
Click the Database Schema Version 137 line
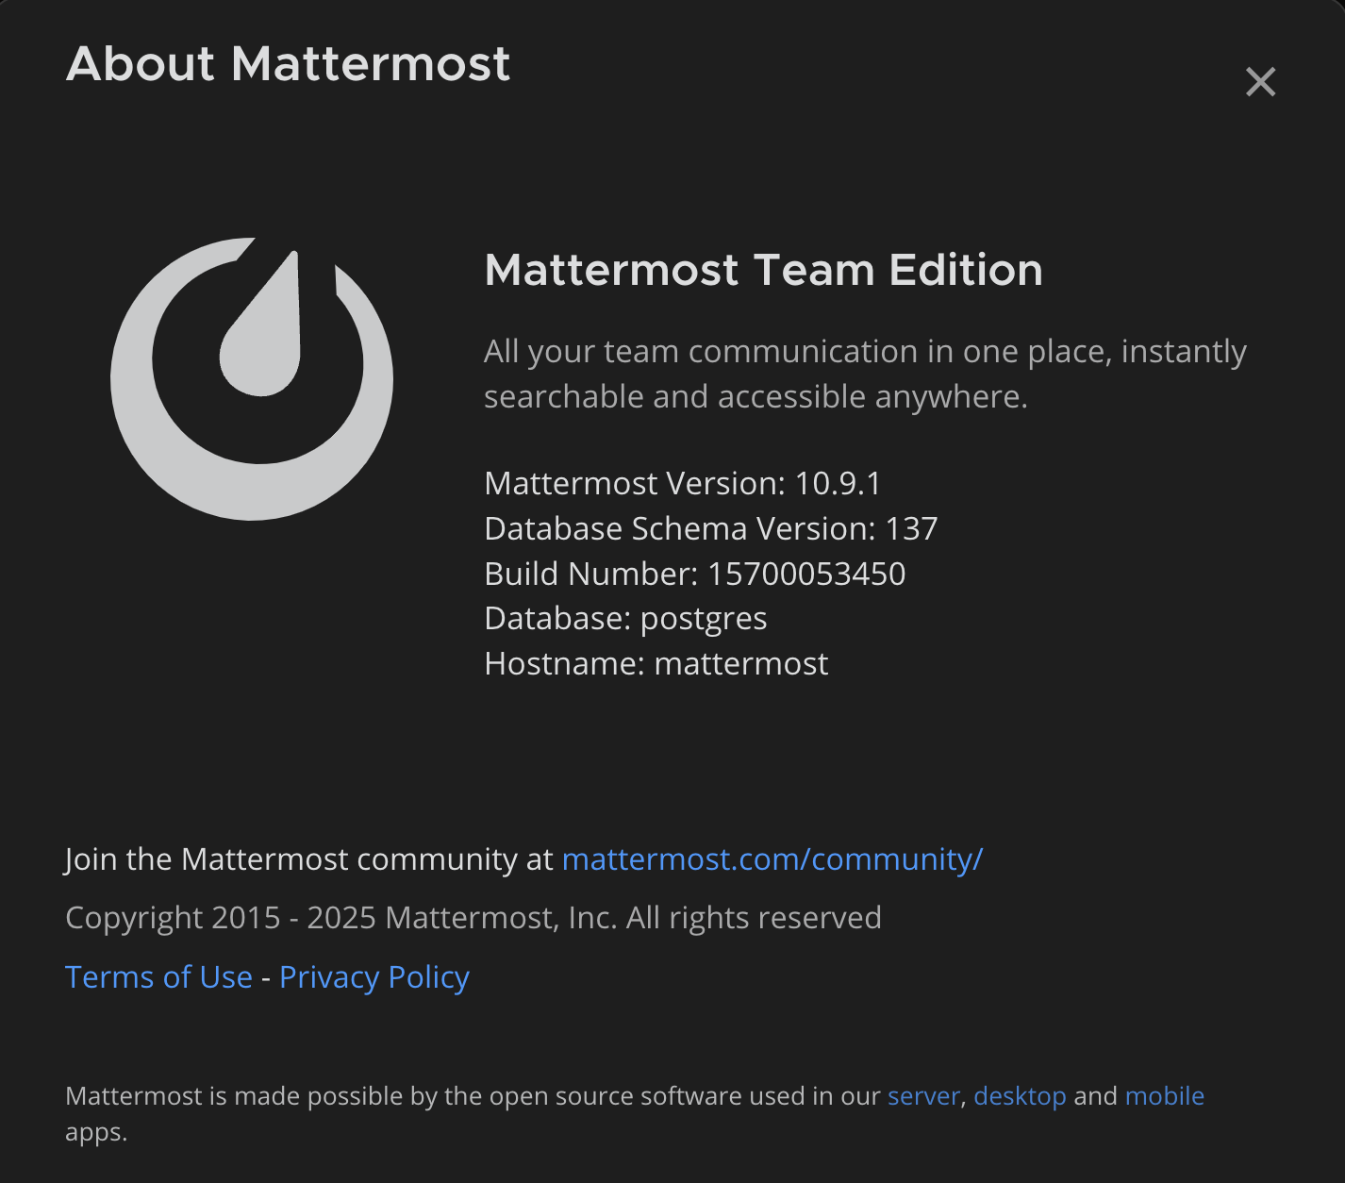[711, 528]
